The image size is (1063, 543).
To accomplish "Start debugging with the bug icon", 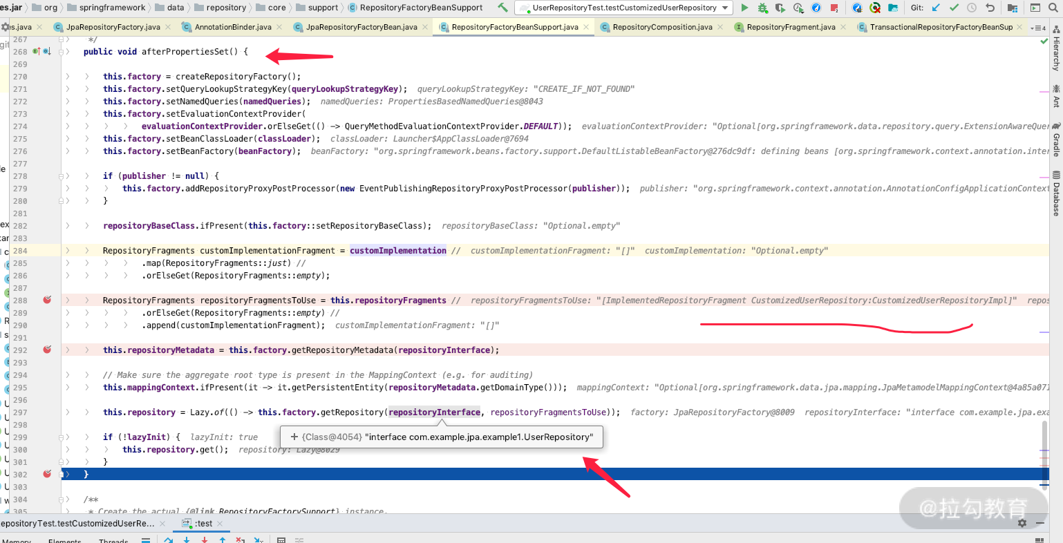I will click(762, 8).
